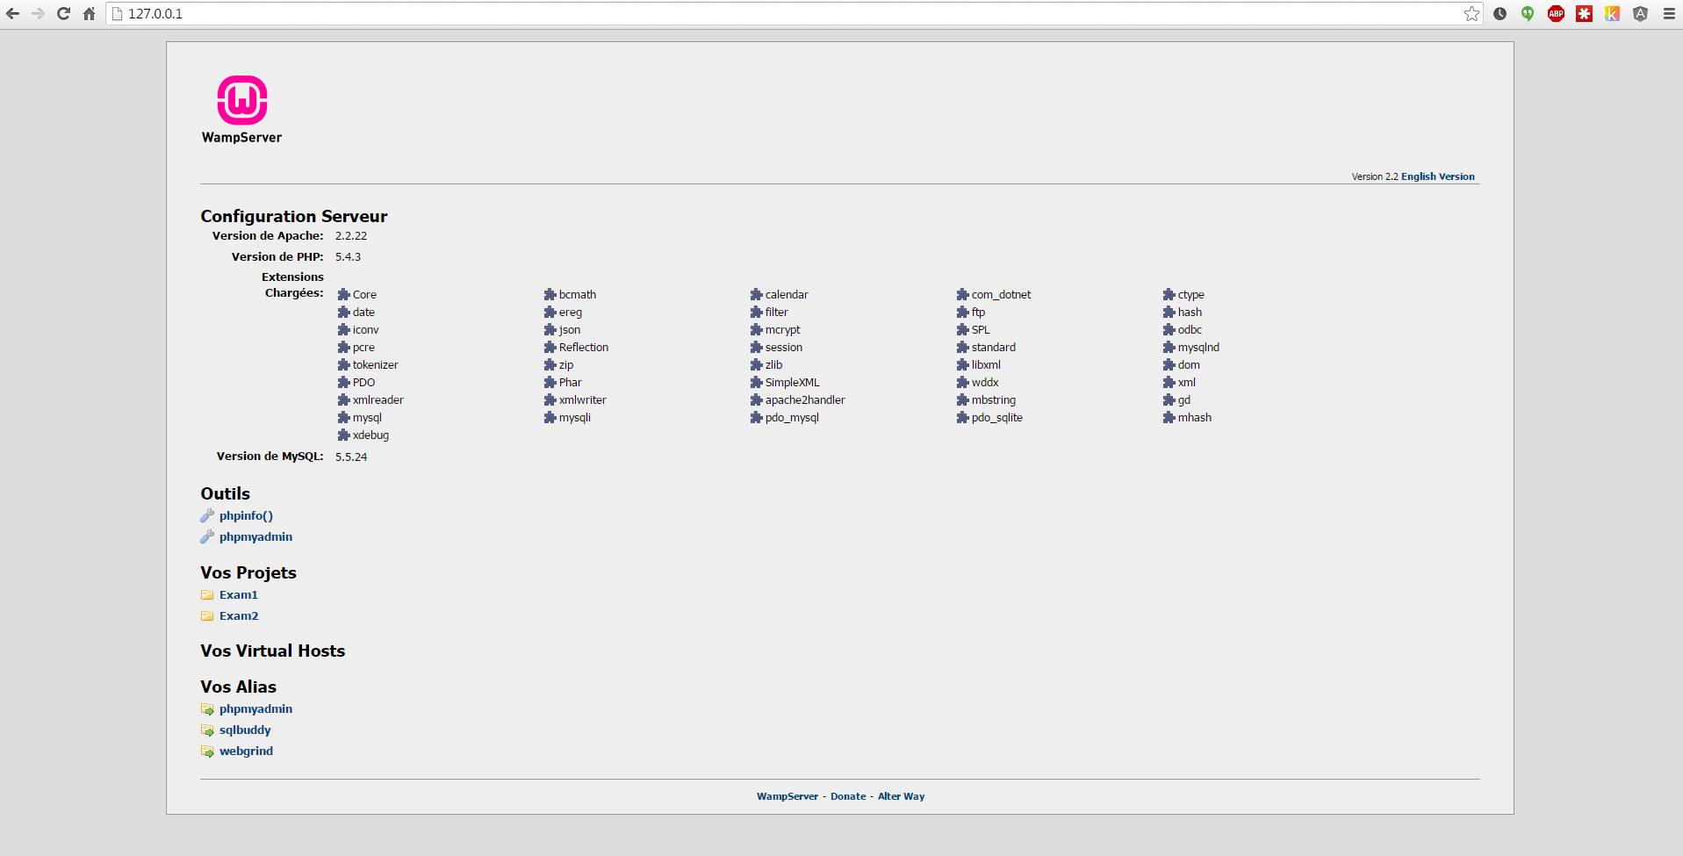This screenshot has height=856, width=1683.
Task: Click the wddx extension name
Action: coord(985,383)
